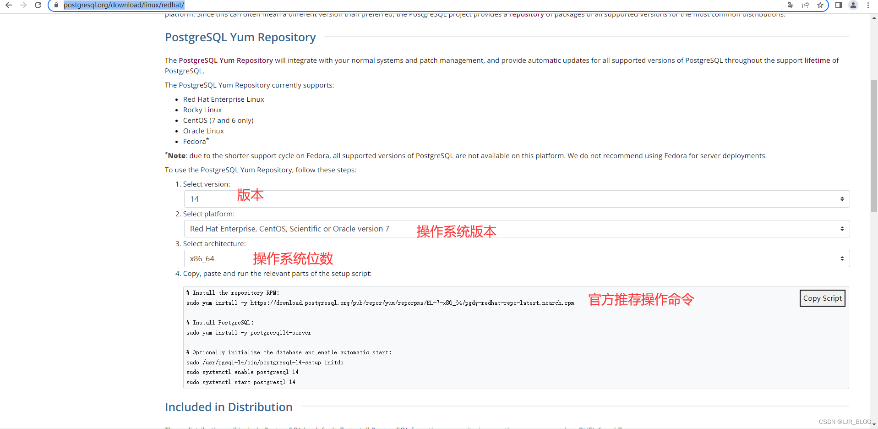Open the Google Translate page icon

[791, 5]
